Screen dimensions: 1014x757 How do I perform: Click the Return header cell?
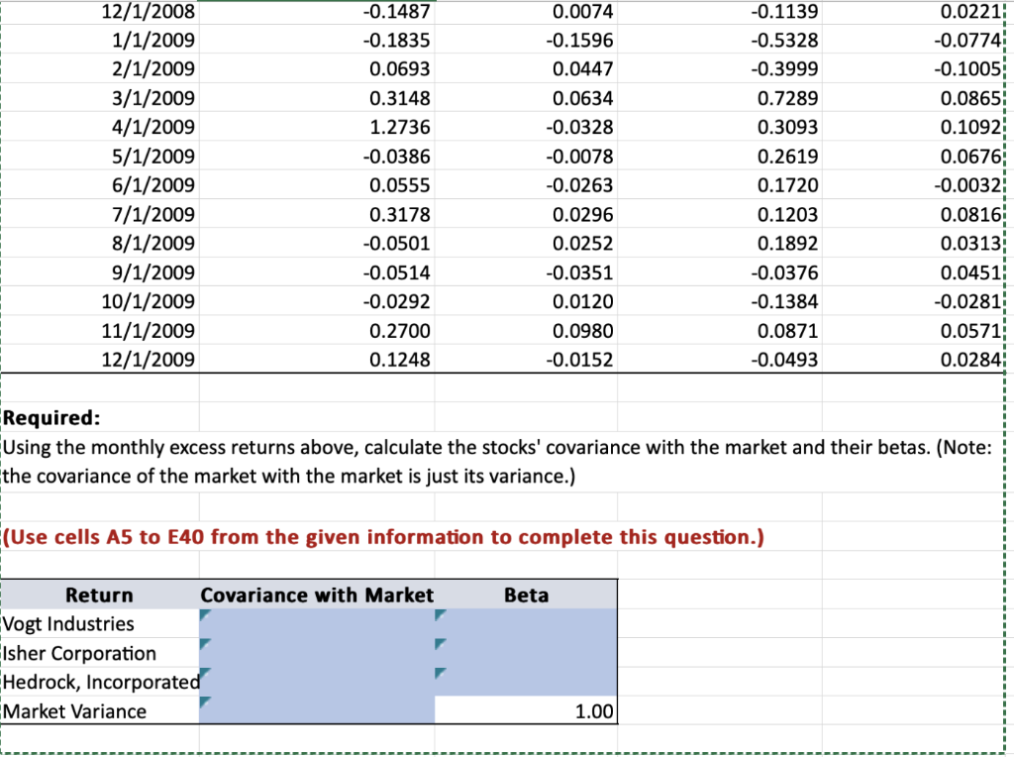coord(99,595)
